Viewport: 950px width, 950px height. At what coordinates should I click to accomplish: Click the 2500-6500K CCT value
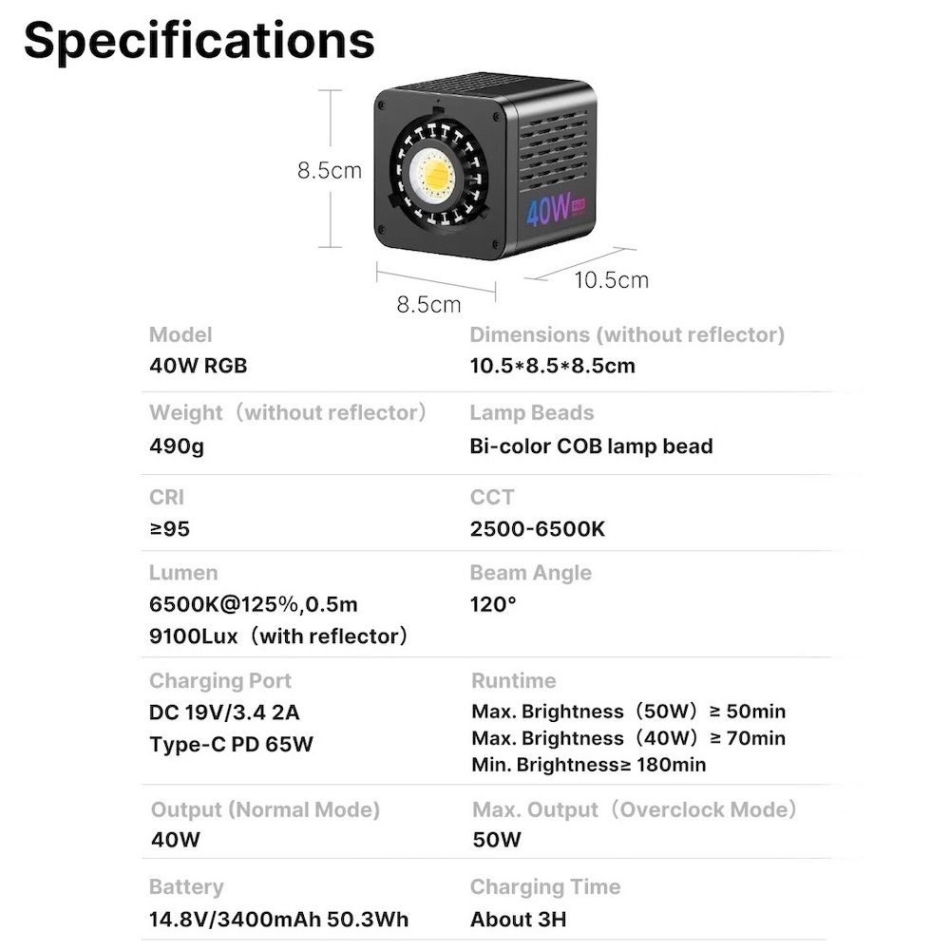(x=537, y=528)
